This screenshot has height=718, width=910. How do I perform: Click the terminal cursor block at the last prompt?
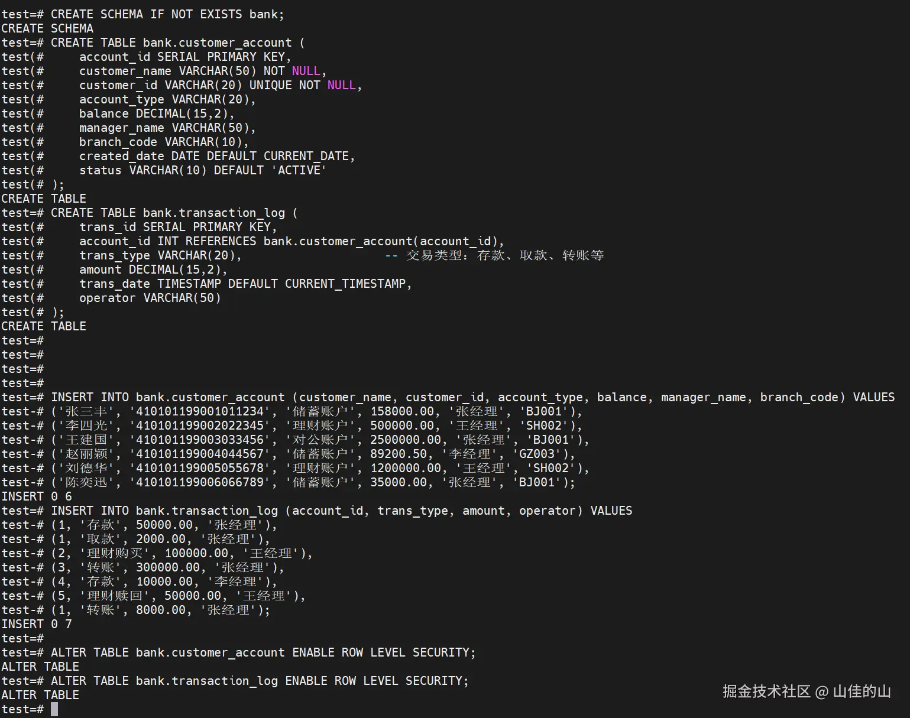point(54,709)
